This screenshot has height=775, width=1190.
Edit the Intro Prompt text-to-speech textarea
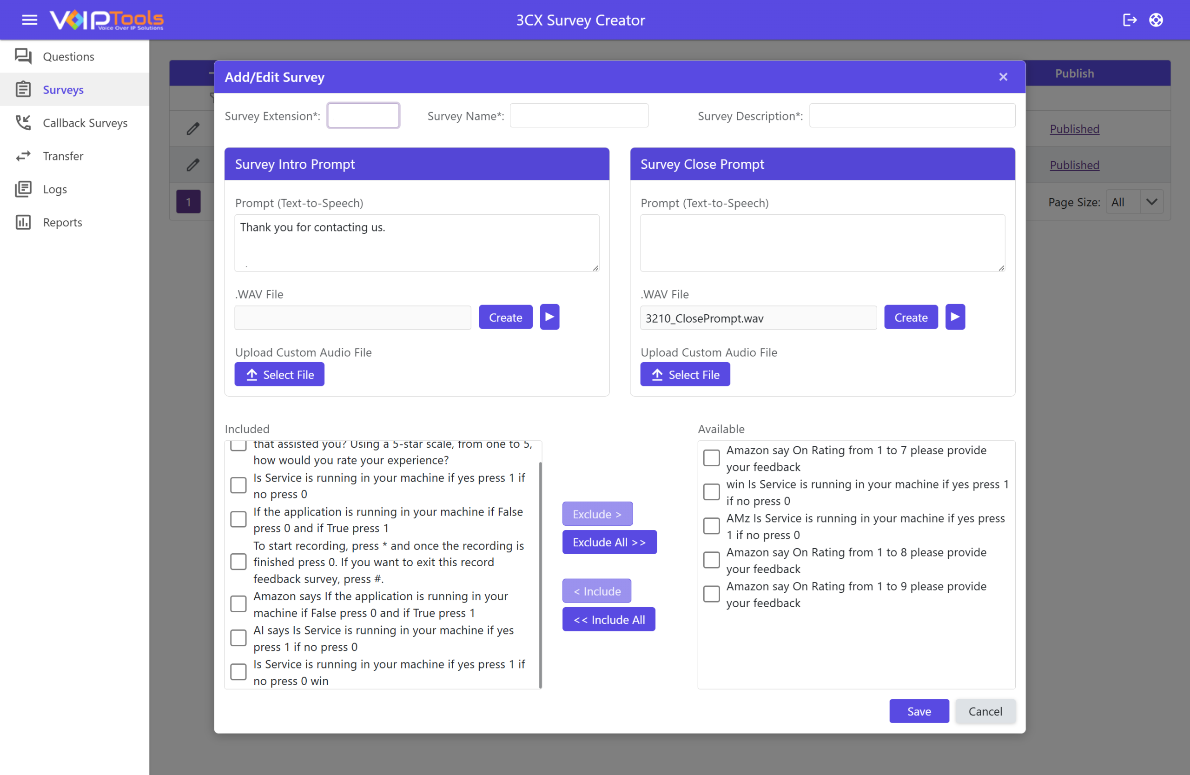(x=417, y=243)
